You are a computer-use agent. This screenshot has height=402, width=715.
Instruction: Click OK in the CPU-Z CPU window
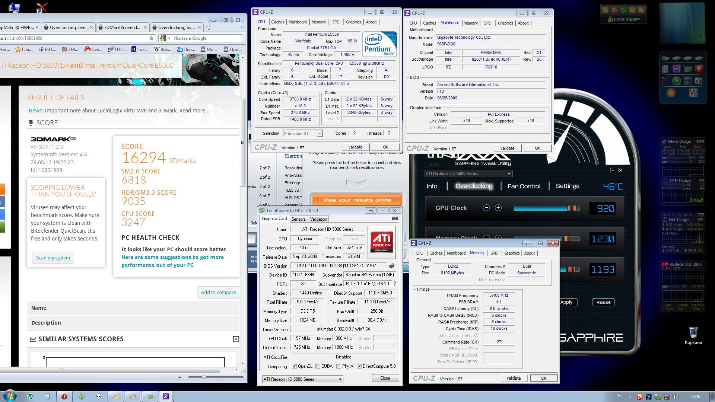click(385, 147)
